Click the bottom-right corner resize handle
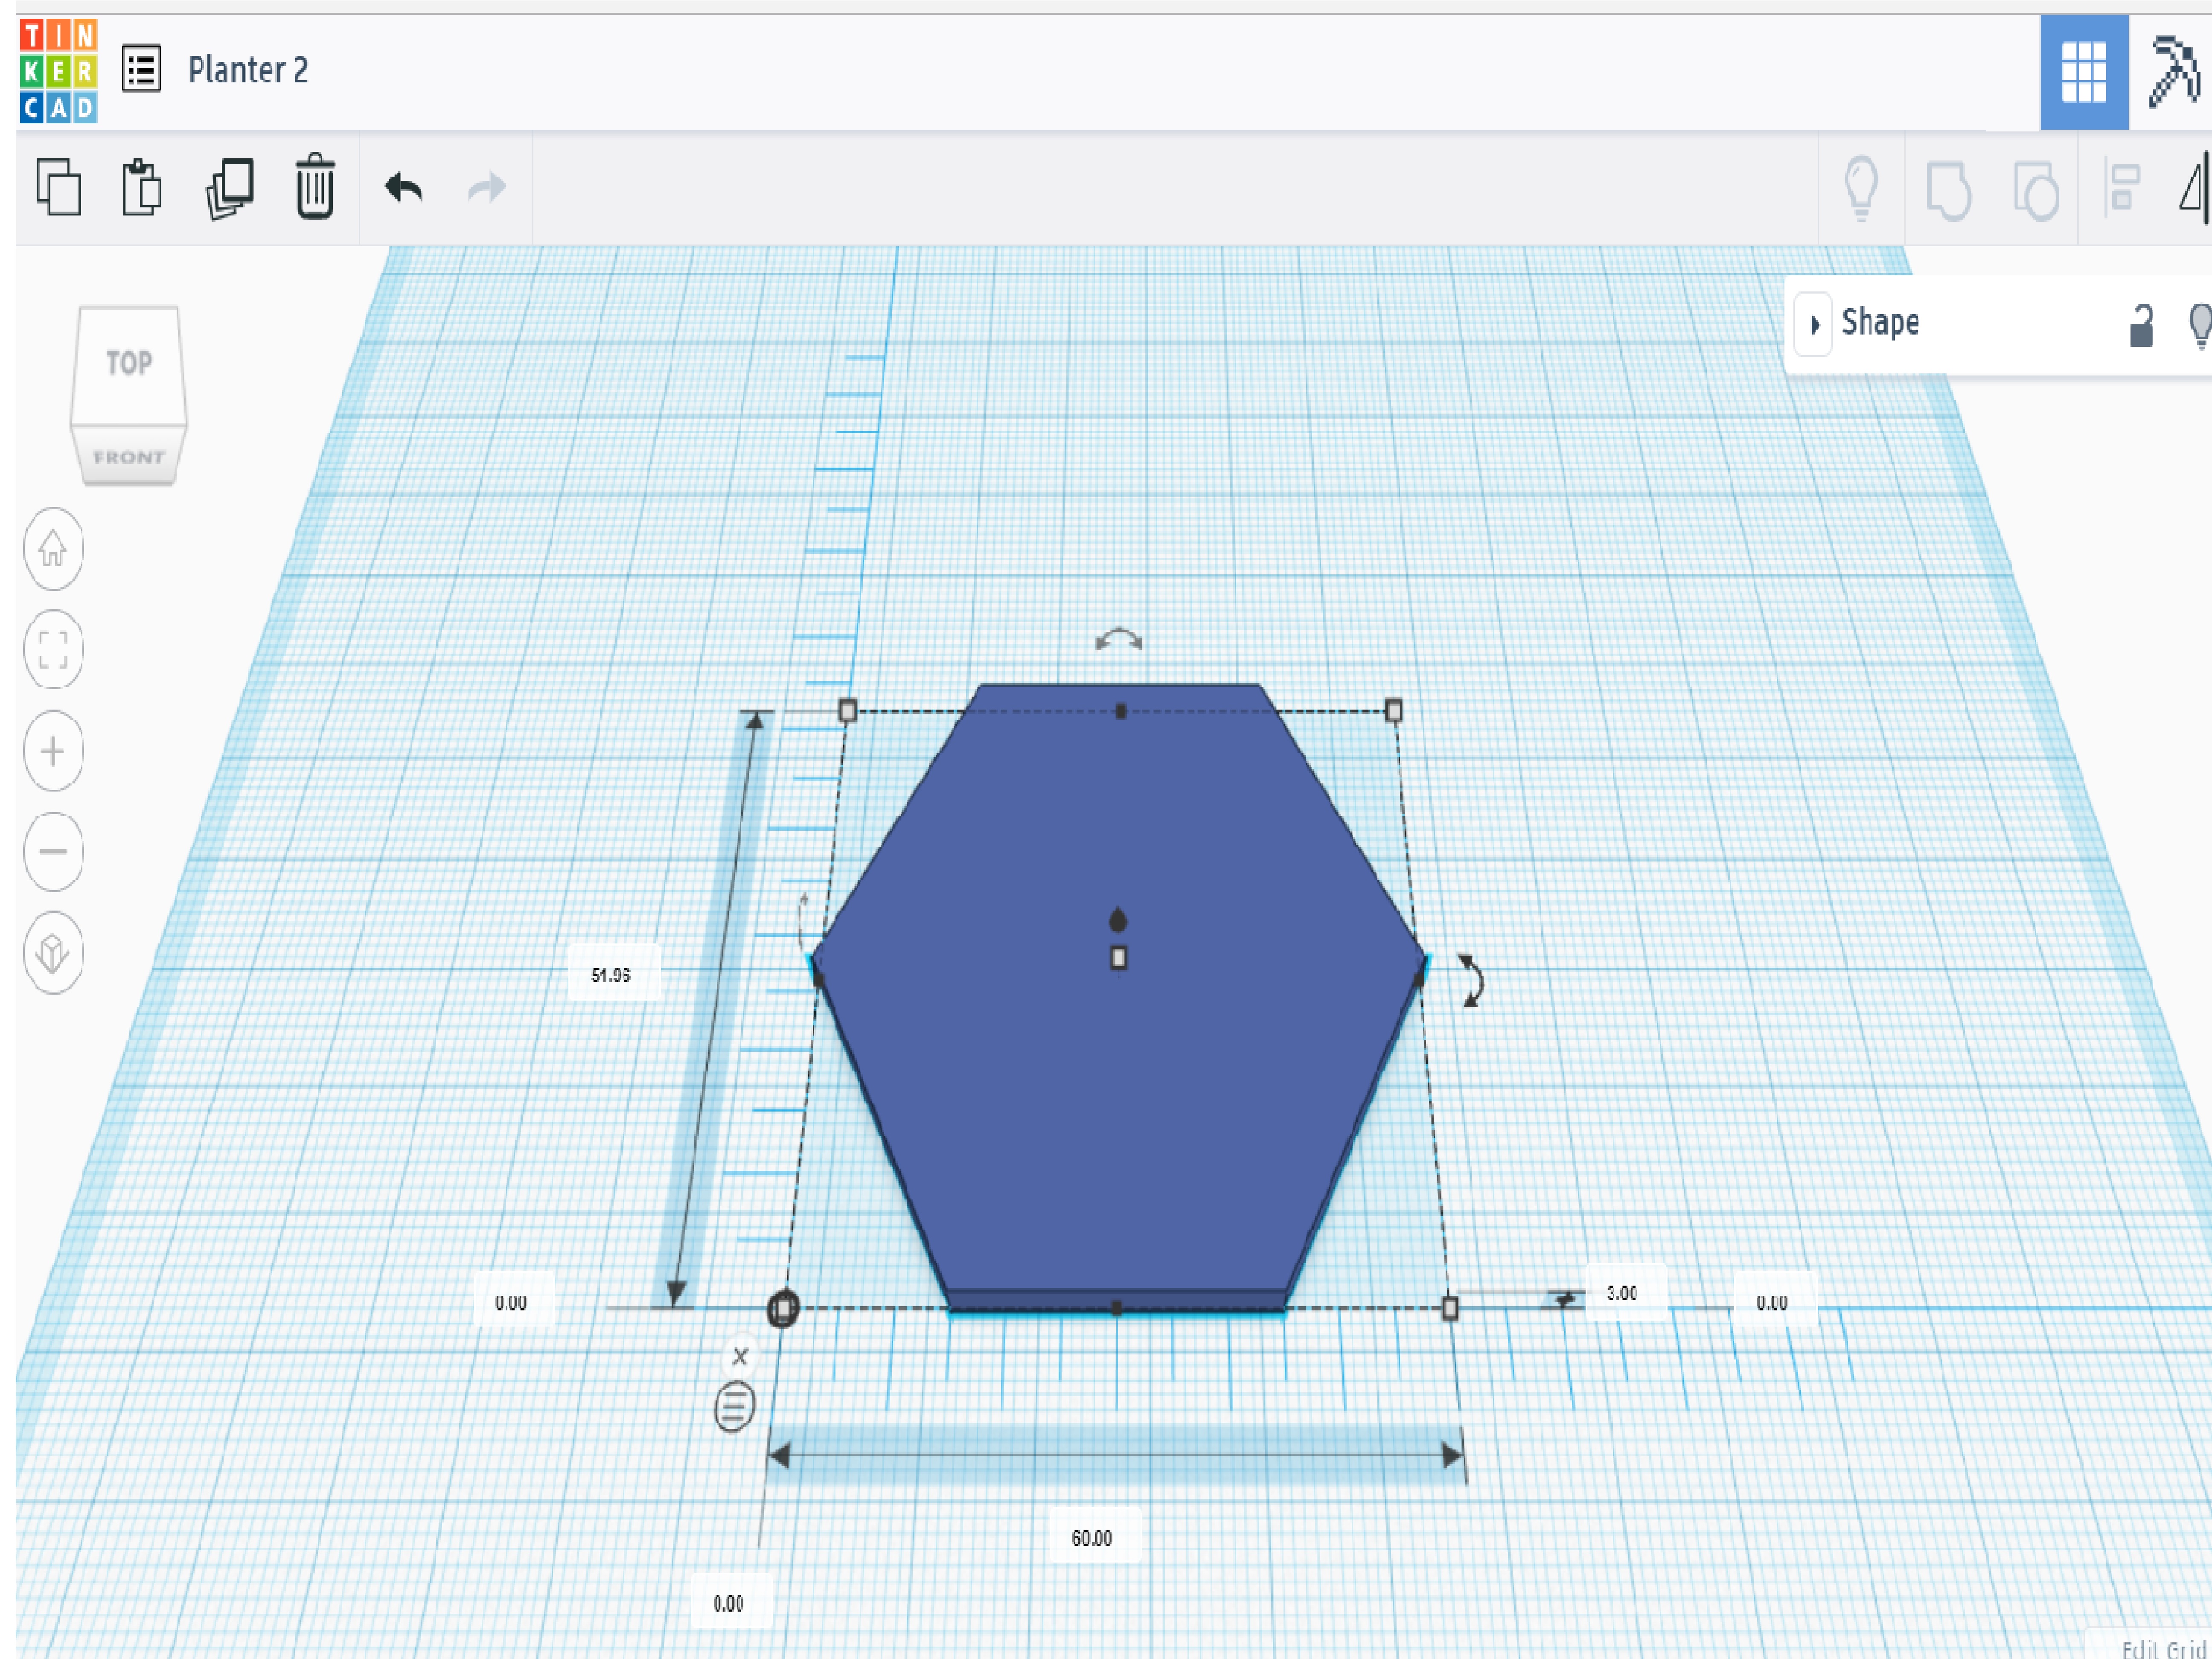The image size is (2212, 1659). (x=1449, y=1308)
